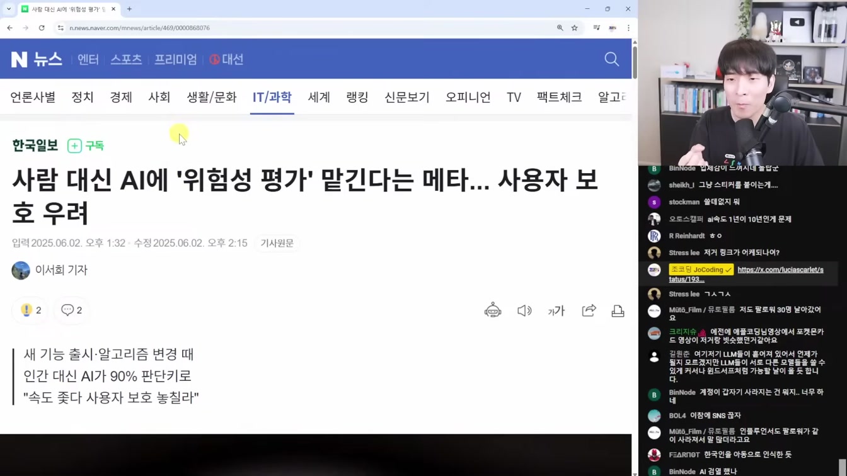Open the 스포츠 section
Image resolution: width=847 pixels, height=476 pixels.
(126, 59)
